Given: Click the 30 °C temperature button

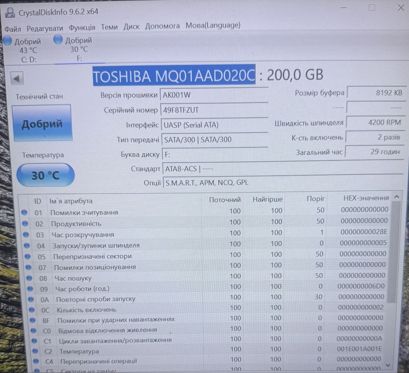Looking at the screenshot, I should tap(46, 175).
